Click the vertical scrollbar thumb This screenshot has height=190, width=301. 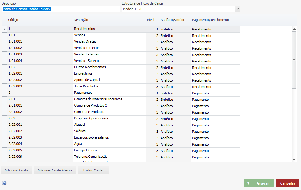point(294,60)
